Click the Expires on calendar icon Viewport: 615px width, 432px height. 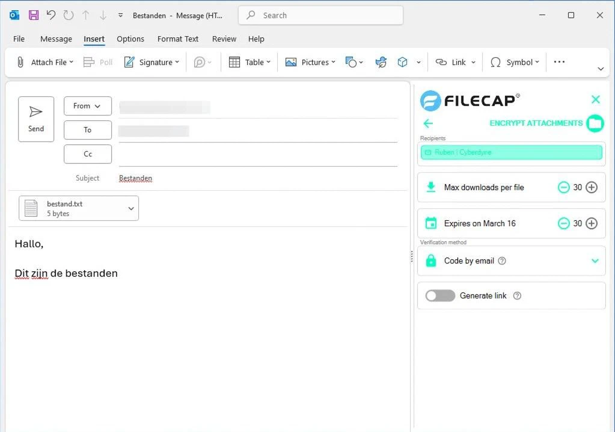pos(431,223)
